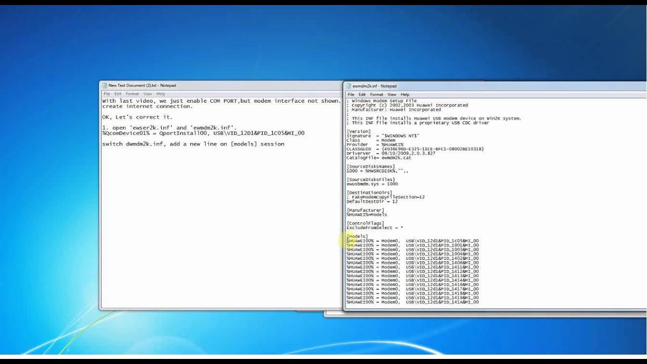Viewport: 647px width, 364px height.
Task: Click the models line with PID_1416
Action: click(412, 285)
